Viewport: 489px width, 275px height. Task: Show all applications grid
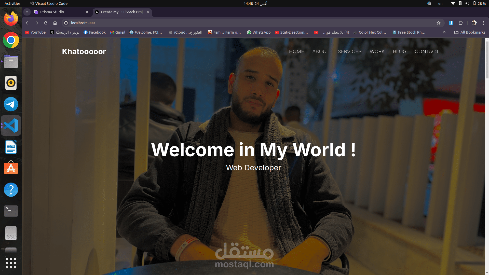(x=11, y=263)
